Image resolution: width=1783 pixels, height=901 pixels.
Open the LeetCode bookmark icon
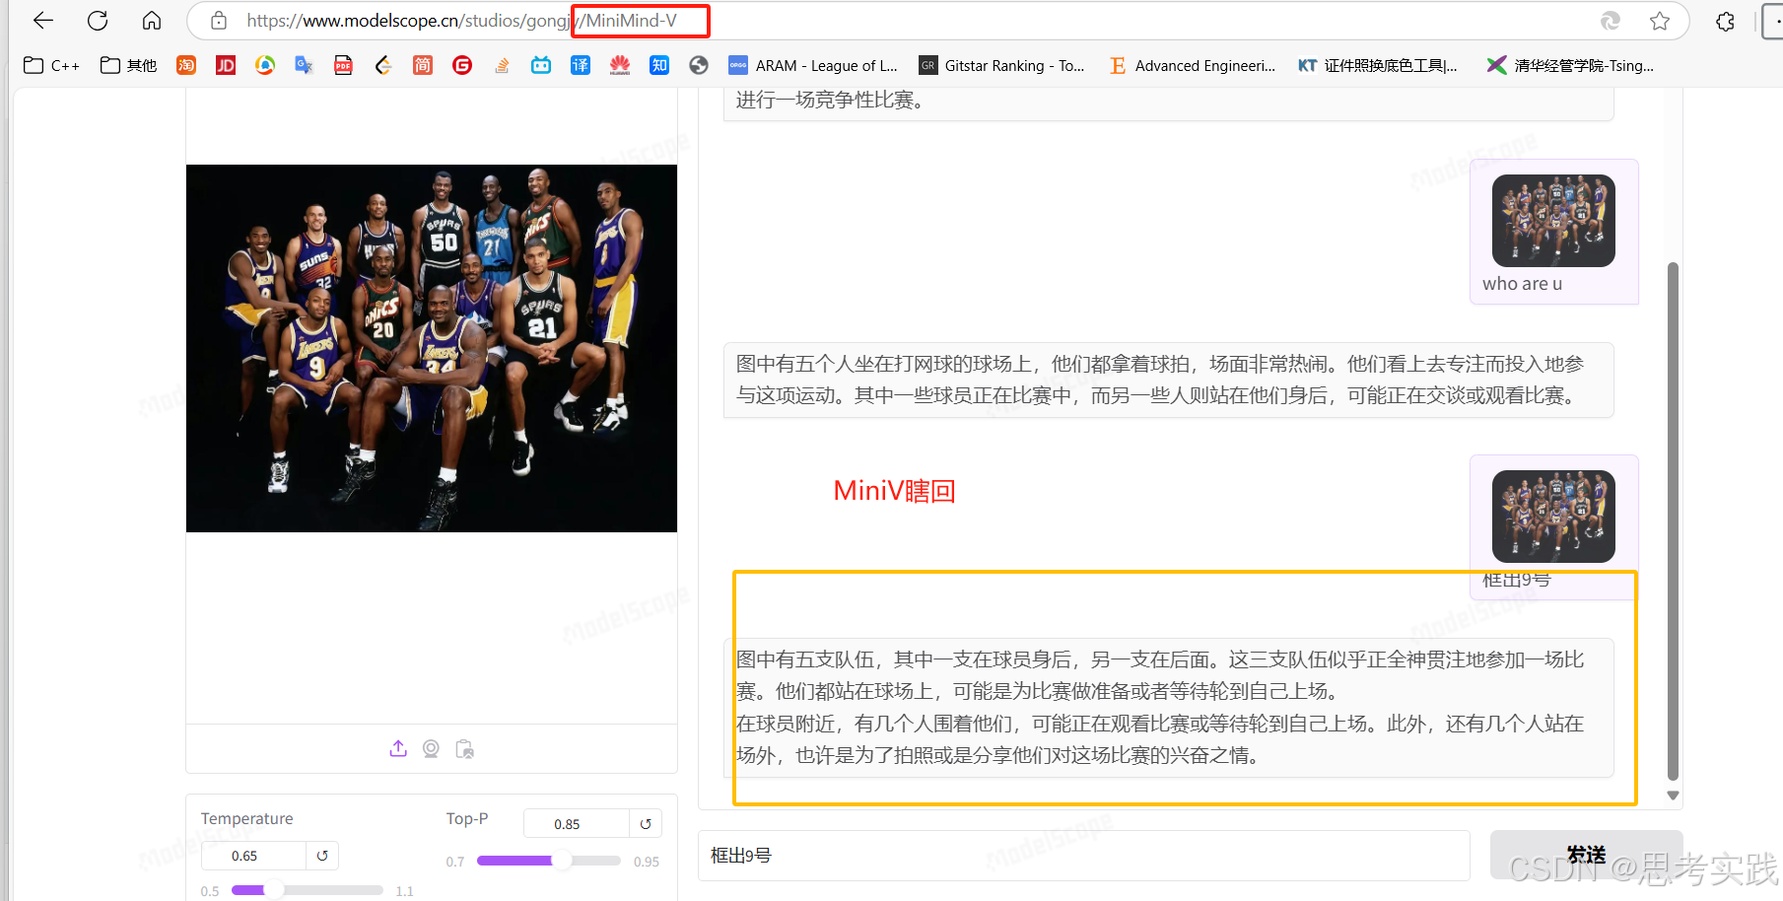coord(383,65)
